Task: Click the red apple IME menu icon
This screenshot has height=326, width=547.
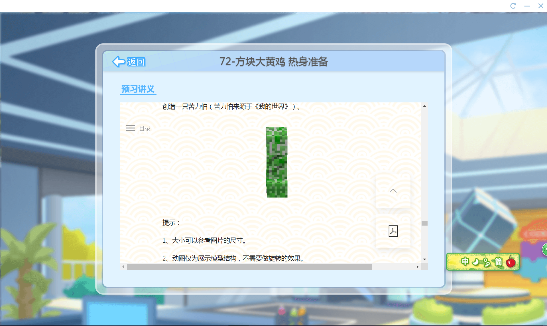Action: pos(511,261)
